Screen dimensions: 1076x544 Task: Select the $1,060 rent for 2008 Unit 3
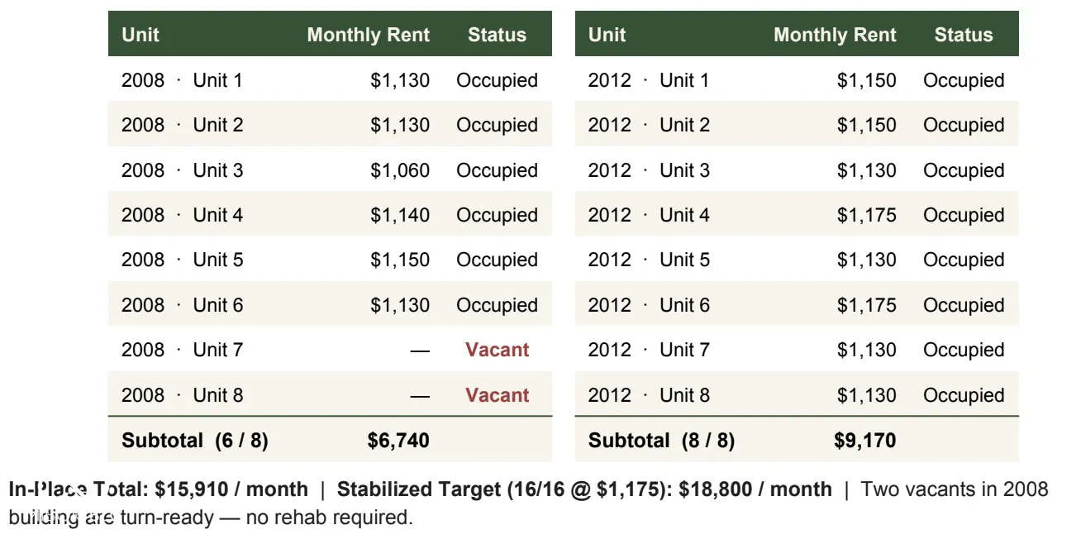click(x=400, y=170)
